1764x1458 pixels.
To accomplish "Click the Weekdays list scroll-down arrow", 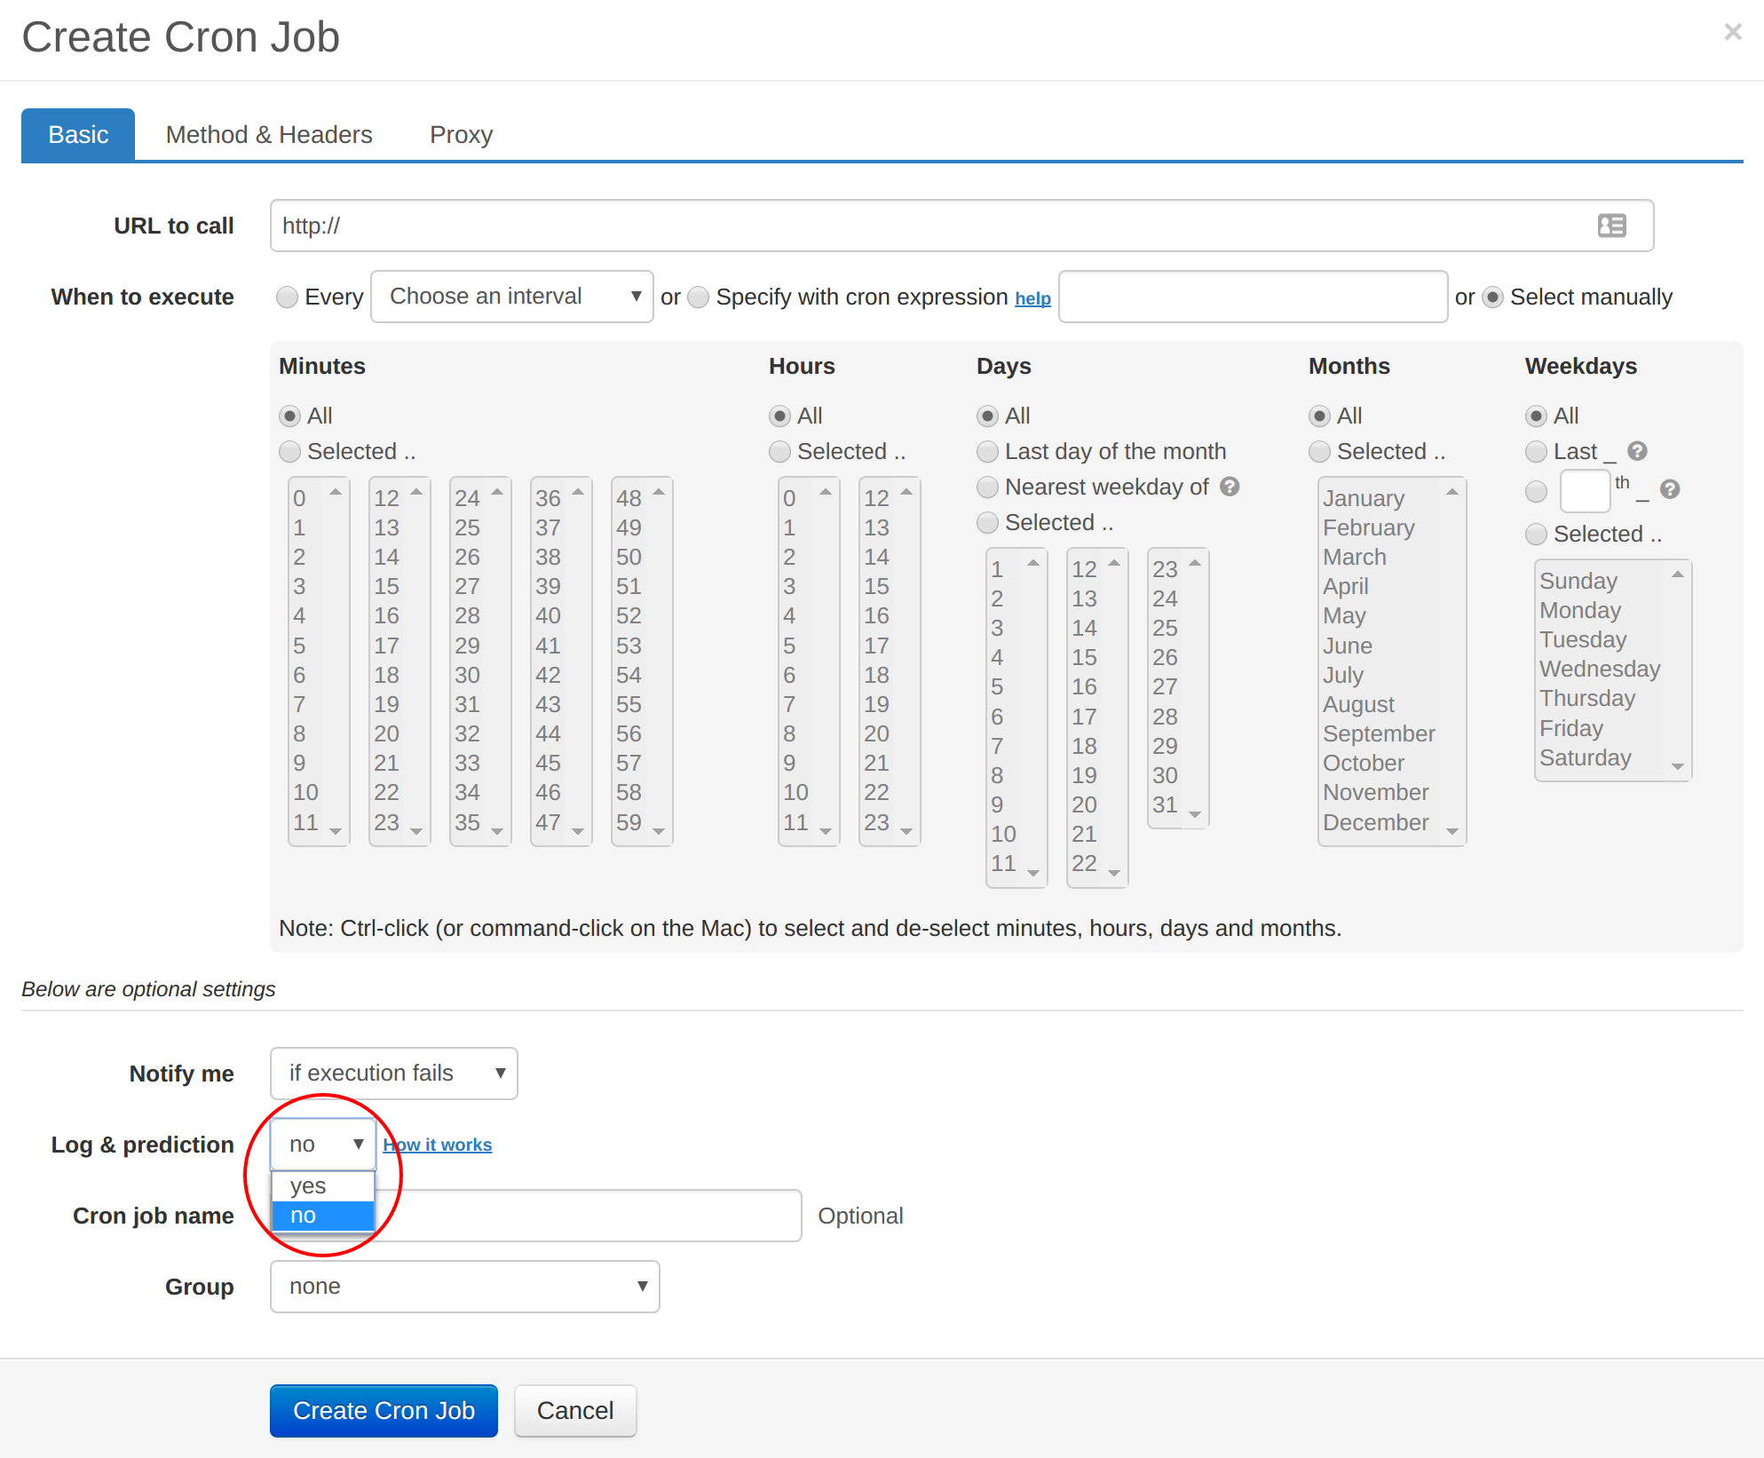I will (1678, 766).
